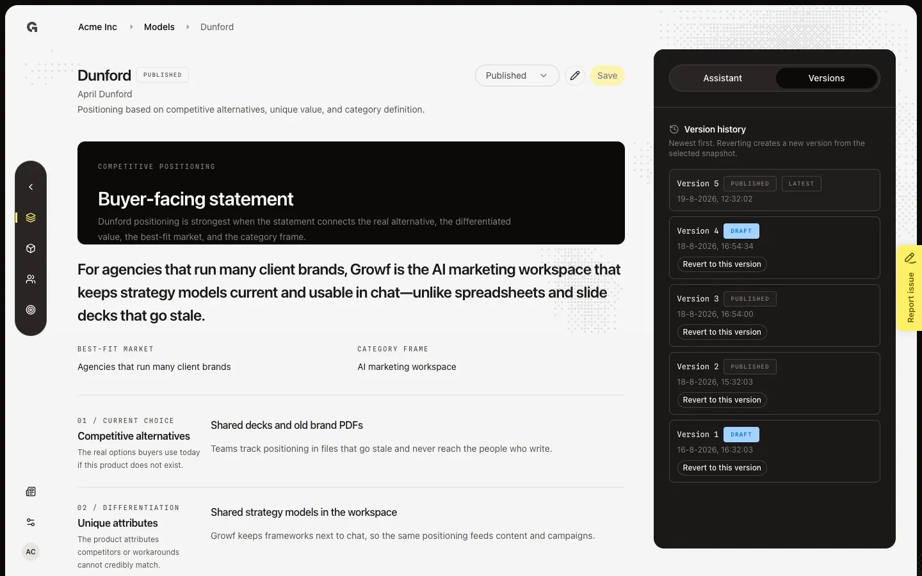Click the Competitive alternatives heading

(134, 436)
